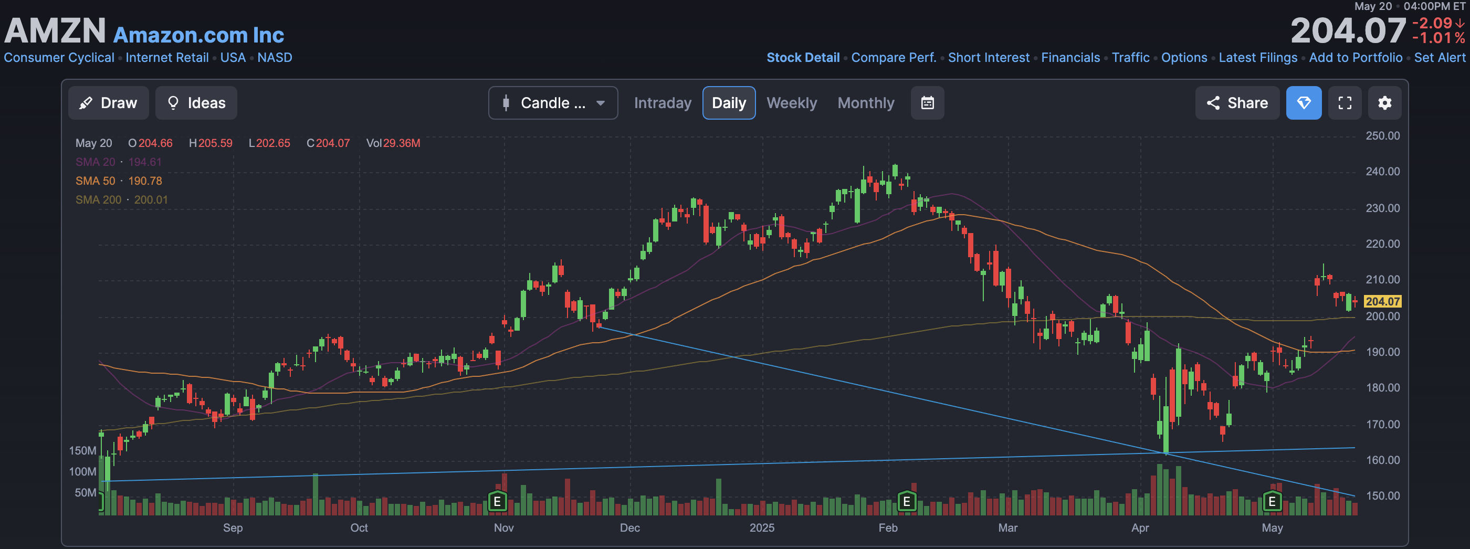
Task: Open the Financials link
Action: [1070, 58]
